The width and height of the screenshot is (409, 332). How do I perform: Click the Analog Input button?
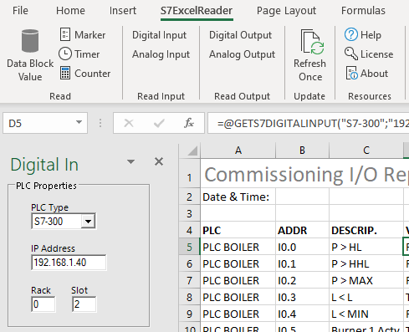coord(161,54)
